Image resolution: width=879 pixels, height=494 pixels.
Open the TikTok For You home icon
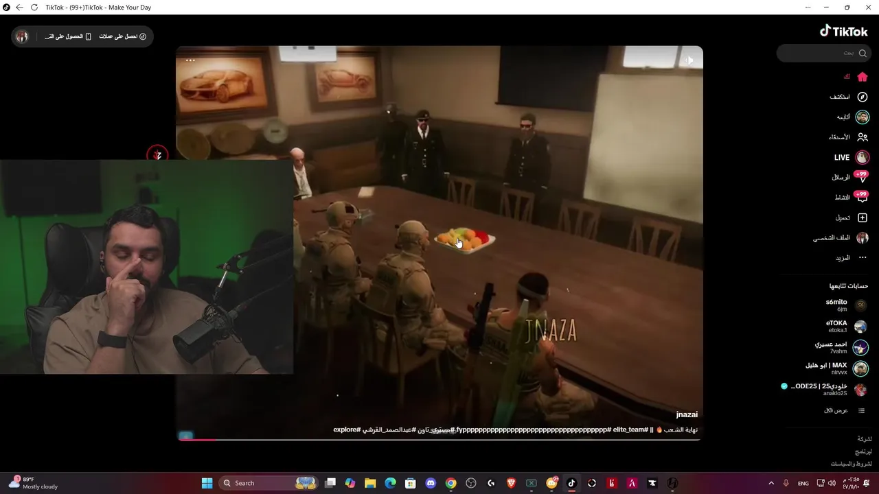coord(863,77)
